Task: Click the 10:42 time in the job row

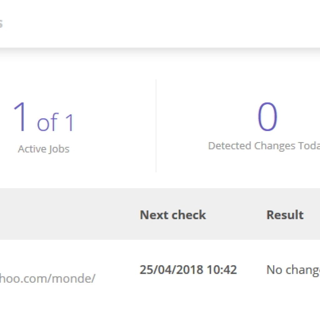Action: (x=223, y=270)
